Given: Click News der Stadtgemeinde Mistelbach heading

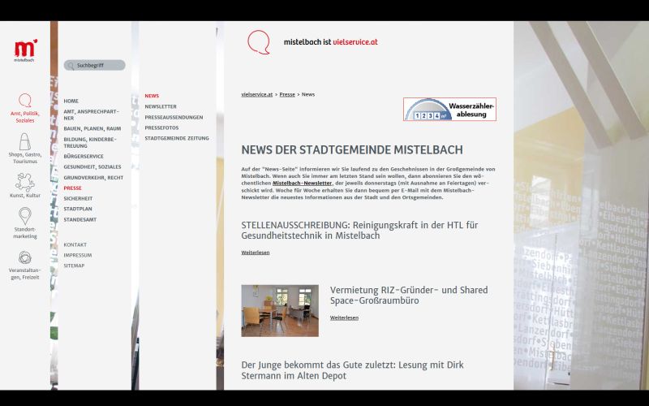Looking at the screenshot, I should 352,150.
